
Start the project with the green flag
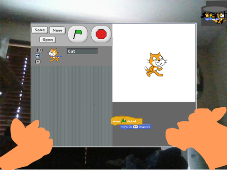78,34
